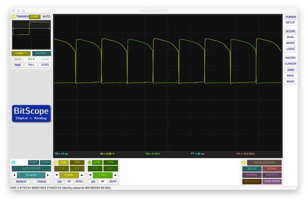This screenshot has width=308, height=202.
Task: Click the yellow channel A indicator light
Action: click(x=56, y=163)
